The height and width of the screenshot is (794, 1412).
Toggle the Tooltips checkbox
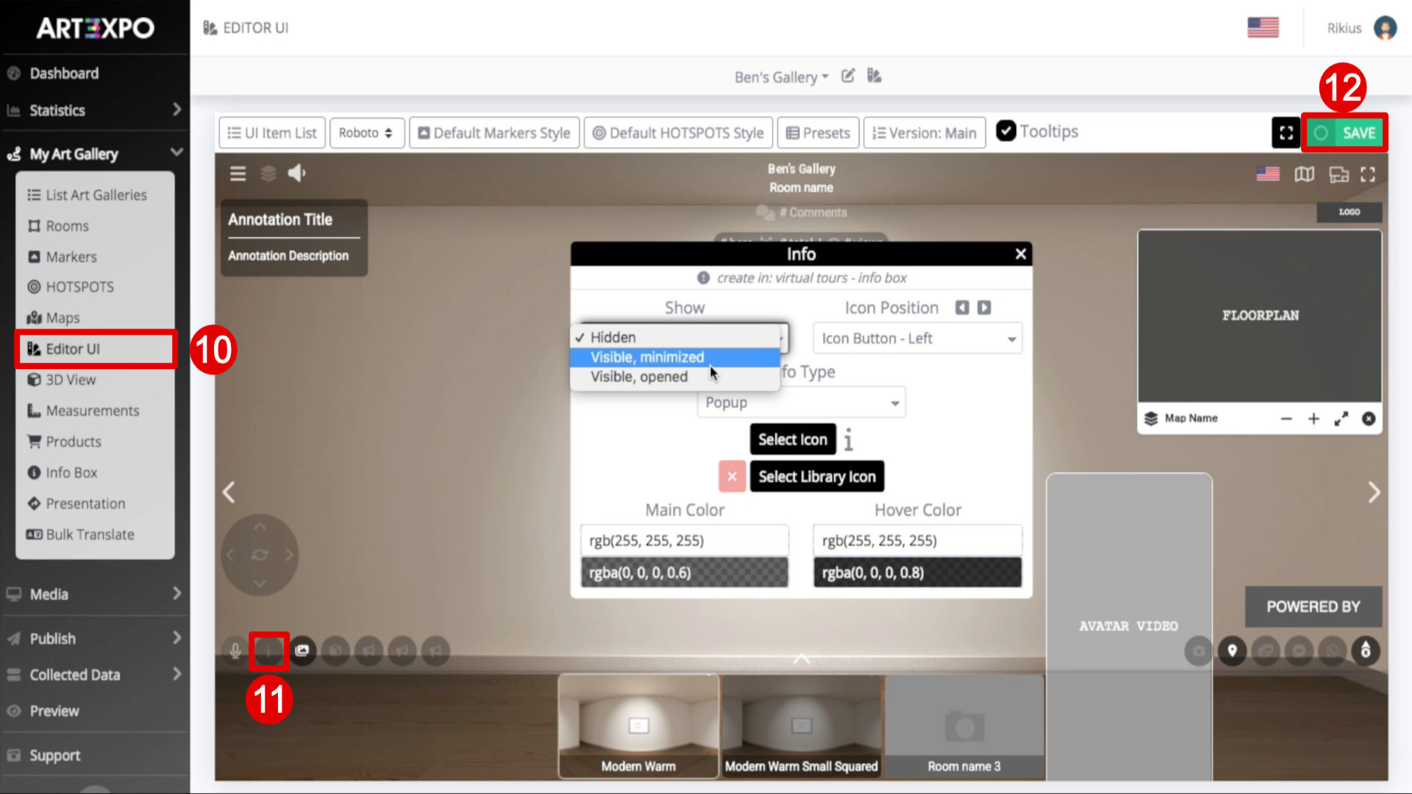(x=1006, y=131)
